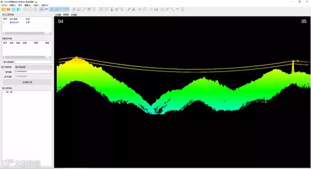Click the angled connector-line toolbar icon

pos(172,9)
